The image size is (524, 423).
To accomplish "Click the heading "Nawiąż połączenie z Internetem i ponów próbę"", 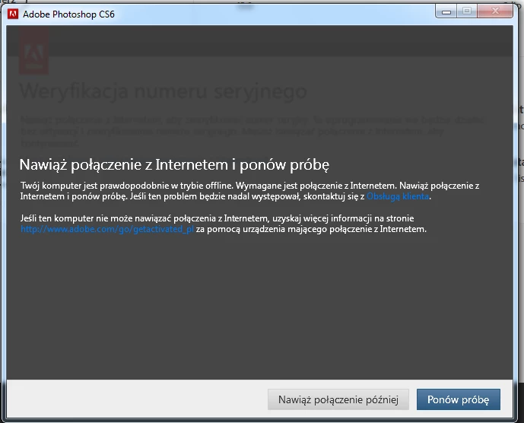I will click(174, 164).
